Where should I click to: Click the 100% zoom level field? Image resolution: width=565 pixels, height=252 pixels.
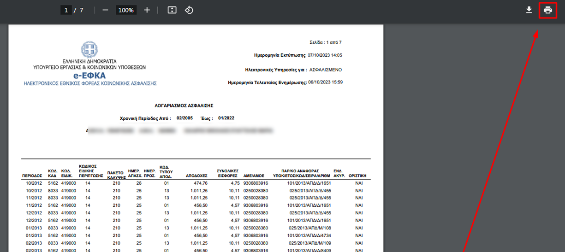click(125, 10)
